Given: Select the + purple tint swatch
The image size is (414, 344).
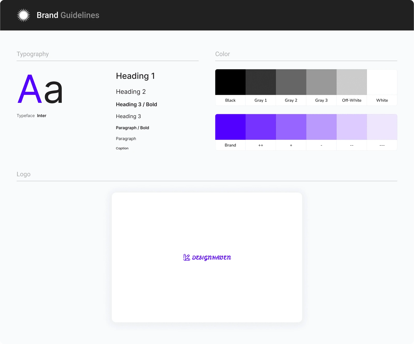Looking at the screenshot, I should 291,127.
